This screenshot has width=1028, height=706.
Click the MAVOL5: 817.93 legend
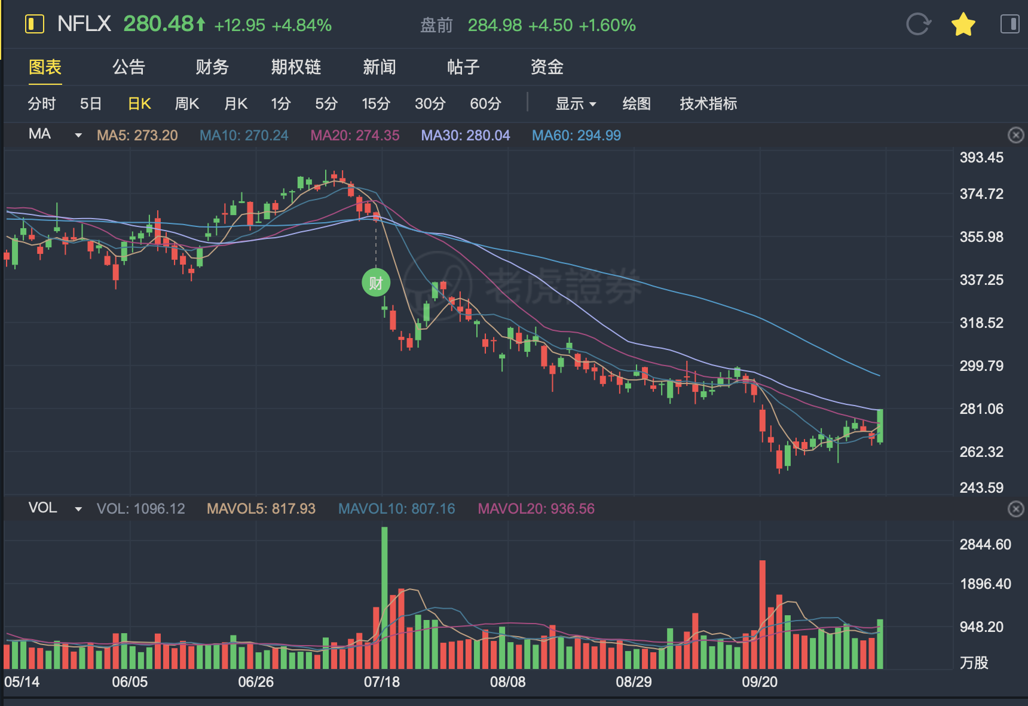coord(261,509)
